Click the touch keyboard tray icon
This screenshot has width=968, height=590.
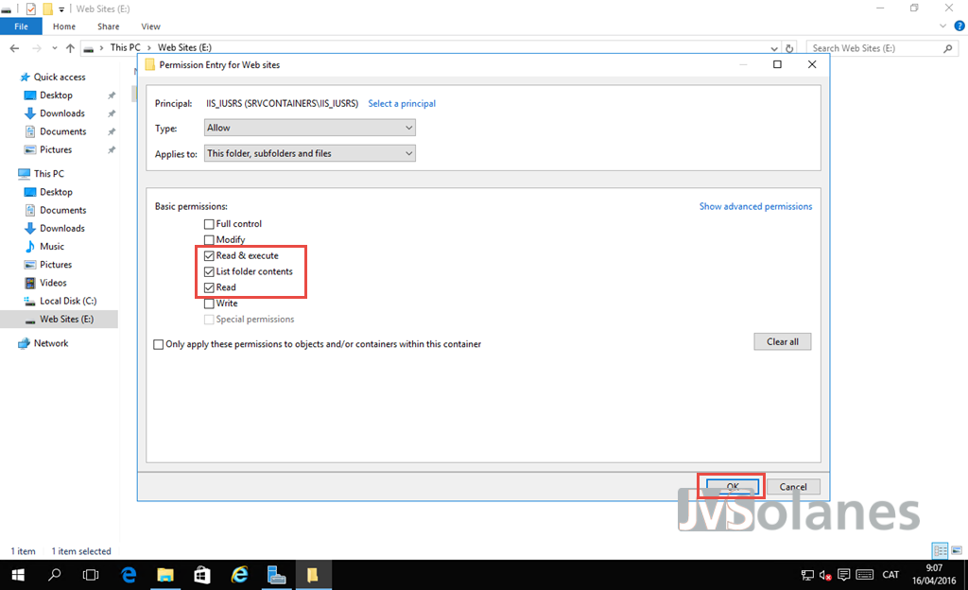point(865,575)
